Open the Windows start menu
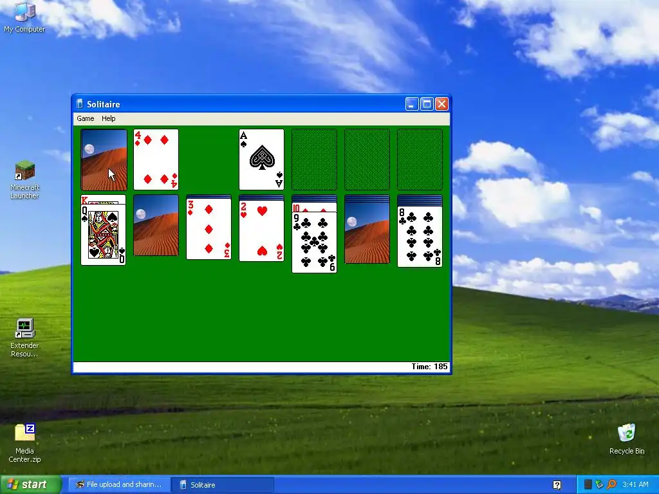659x494 pixels. [x=30, y=484]
